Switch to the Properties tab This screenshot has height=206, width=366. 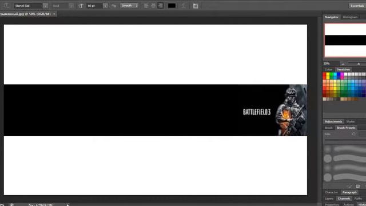tap(332, 205)
